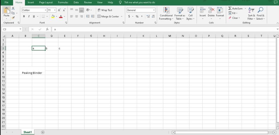Open Sort & Filter menu

click(251, 14)
